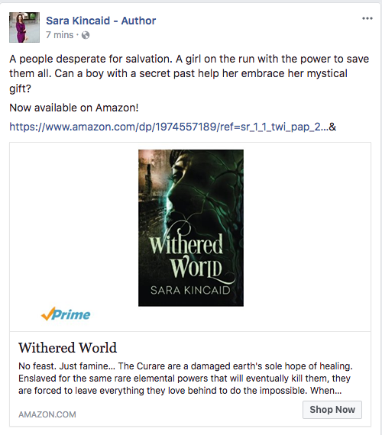Viewport: 382px width, 435px height.
Task: Click the orange checkmark in Prime logo
Action: (47, 314)
